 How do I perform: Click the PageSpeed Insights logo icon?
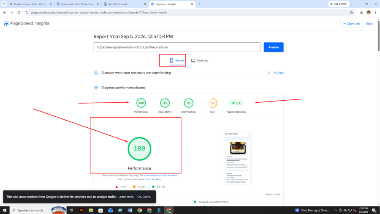[6, 23]
